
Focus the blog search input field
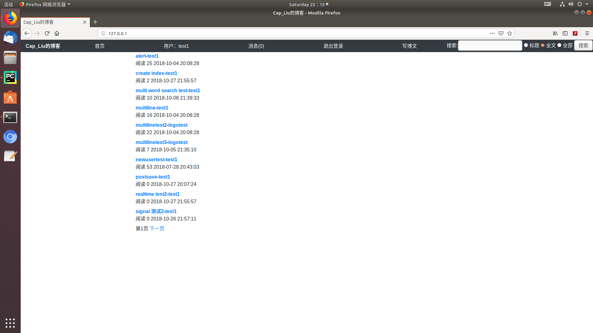490,46
